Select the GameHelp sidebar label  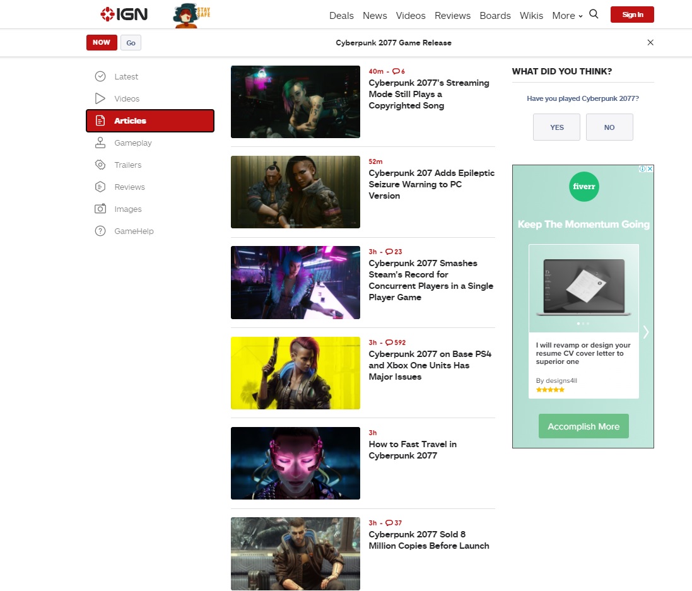pos(134,231)
